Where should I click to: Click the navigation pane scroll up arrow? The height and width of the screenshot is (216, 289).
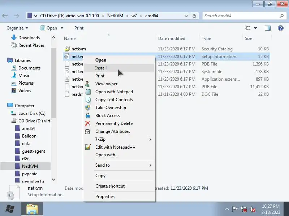click(53, 37)
